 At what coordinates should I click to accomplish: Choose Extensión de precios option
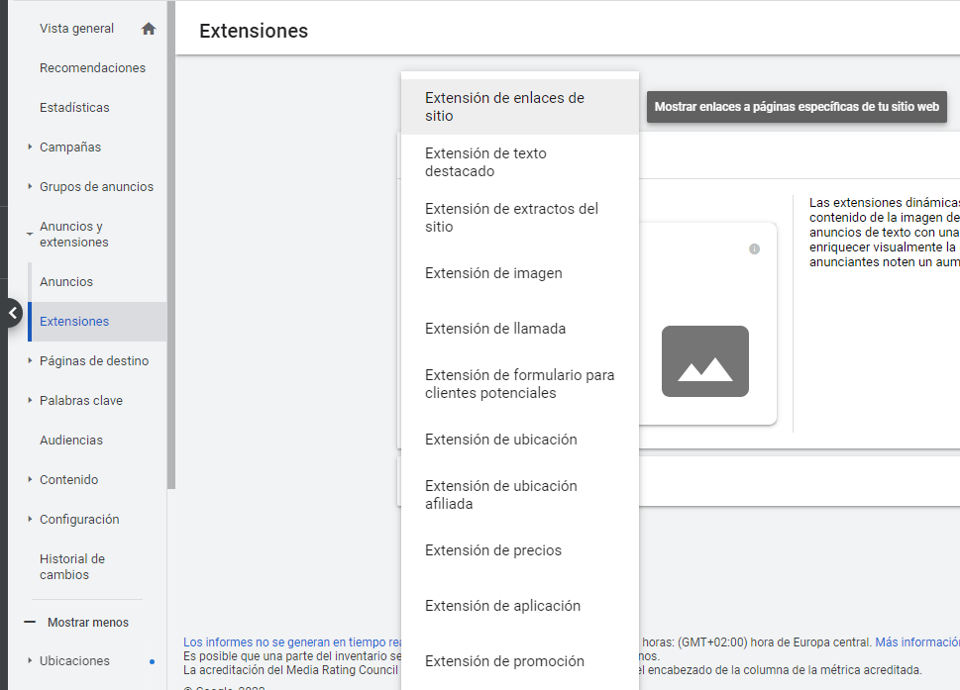coord(493,550)
